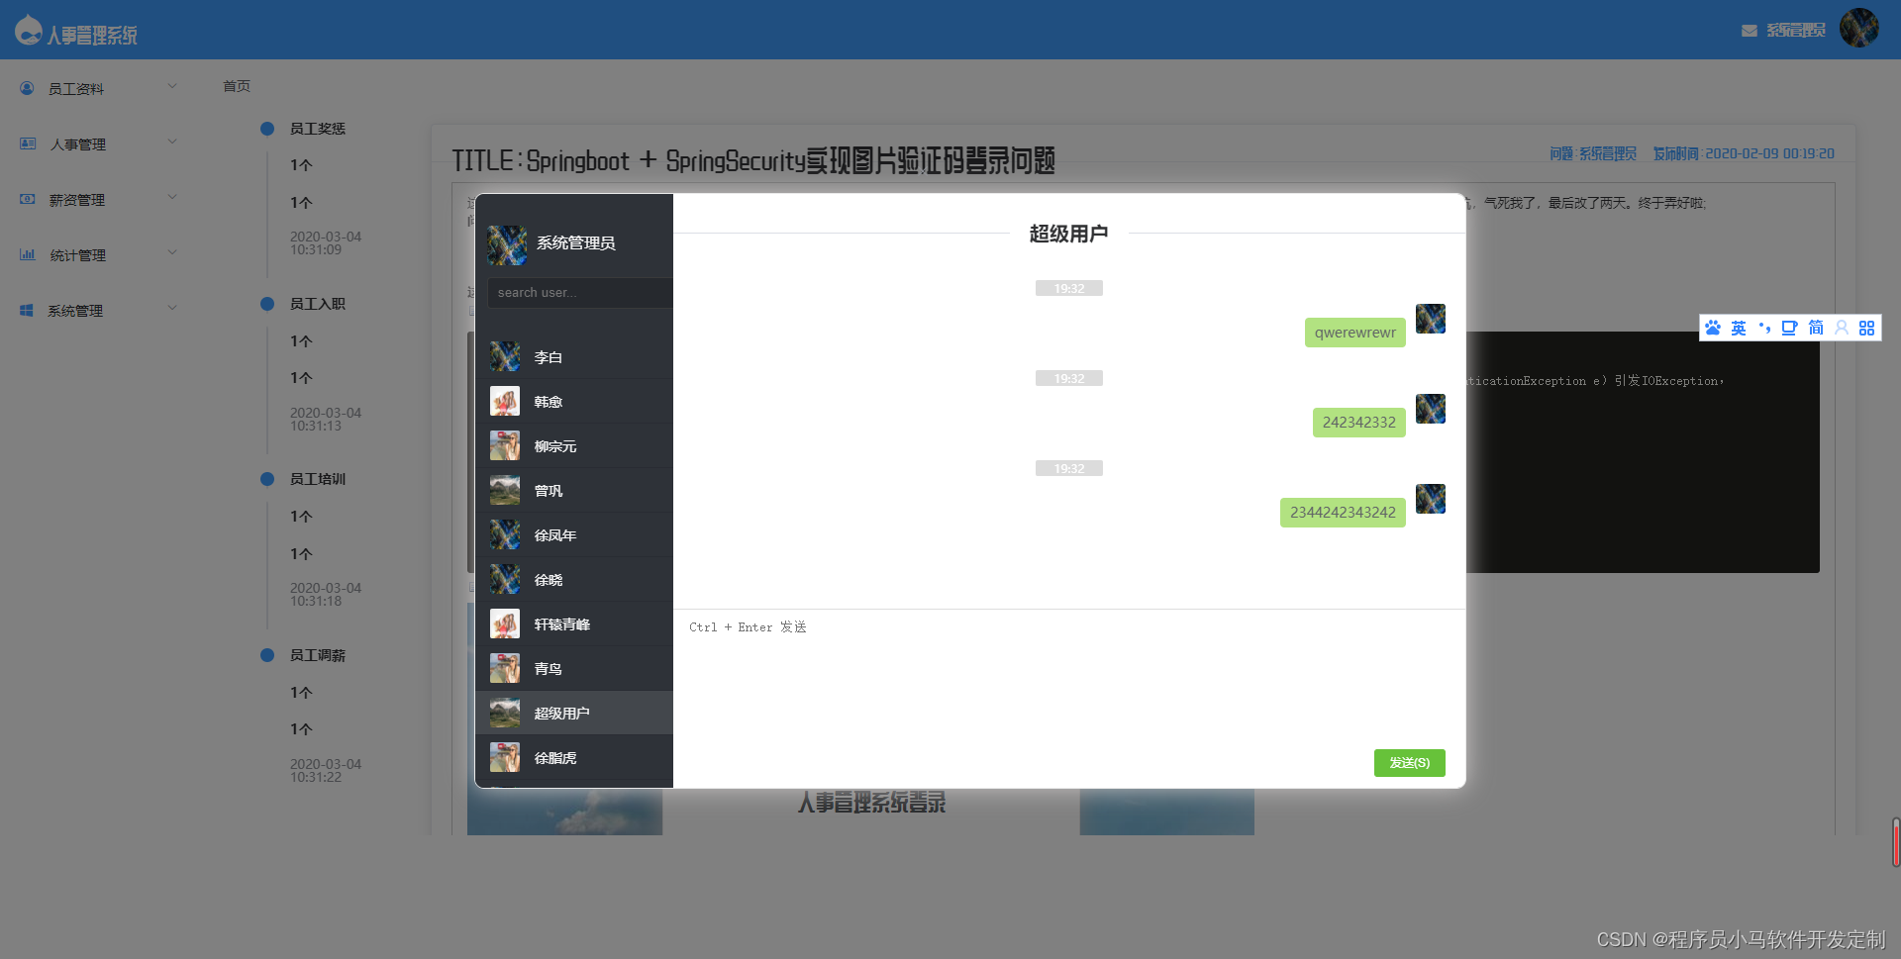Click the 人事管理 ID card icon
The width and height of the screenshot is (1901, 959).
tap(26, 144)
